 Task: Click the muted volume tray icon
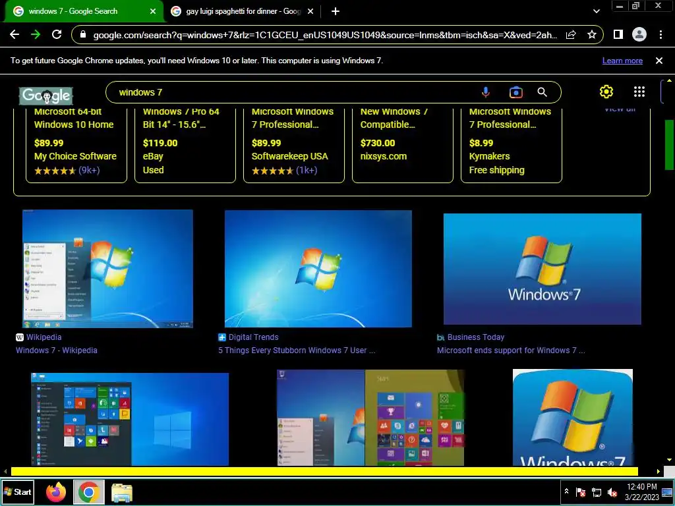pyautogui.click(x=612, y=492)
